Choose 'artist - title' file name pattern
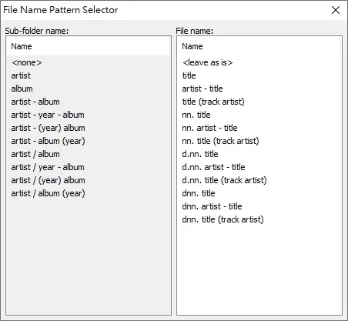The width and height of the screenshot is (348, 321). tap(202, 89)
